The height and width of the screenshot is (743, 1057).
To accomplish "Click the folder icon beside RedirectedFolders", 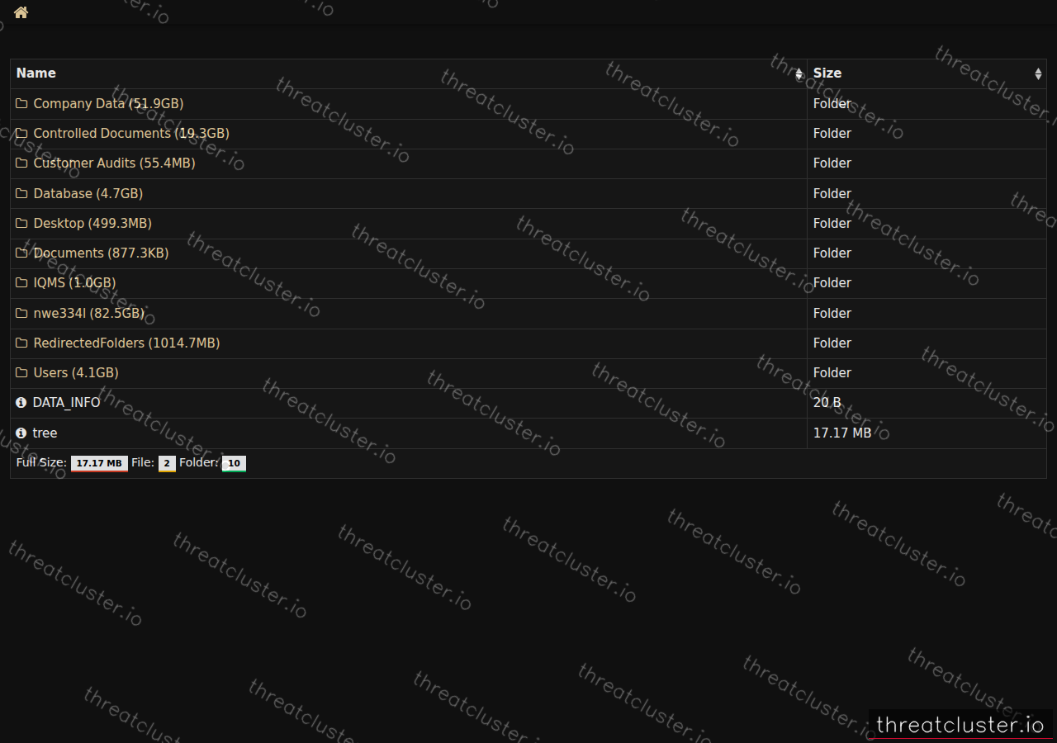I will tap(21, 343).
